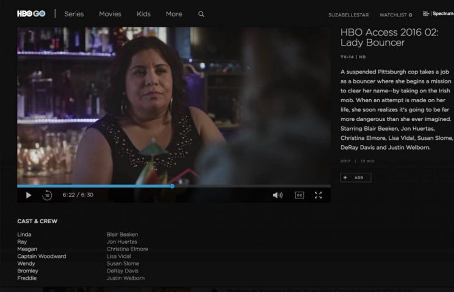Open cast member Lisa Vidal

pyautogui.click(x=119, y=256)
